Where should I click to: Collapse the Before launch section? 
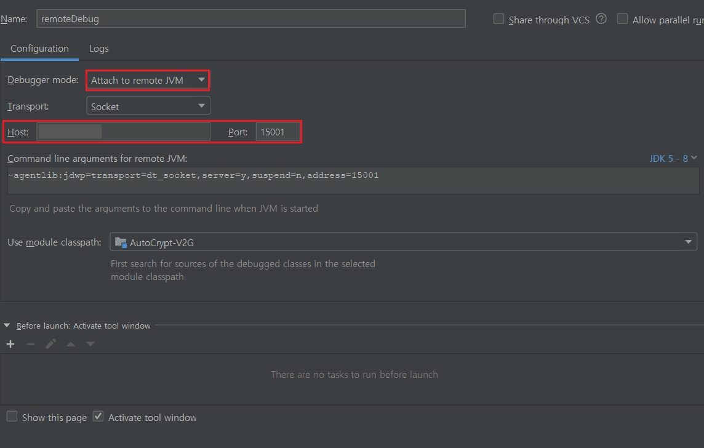pos(7,326)
